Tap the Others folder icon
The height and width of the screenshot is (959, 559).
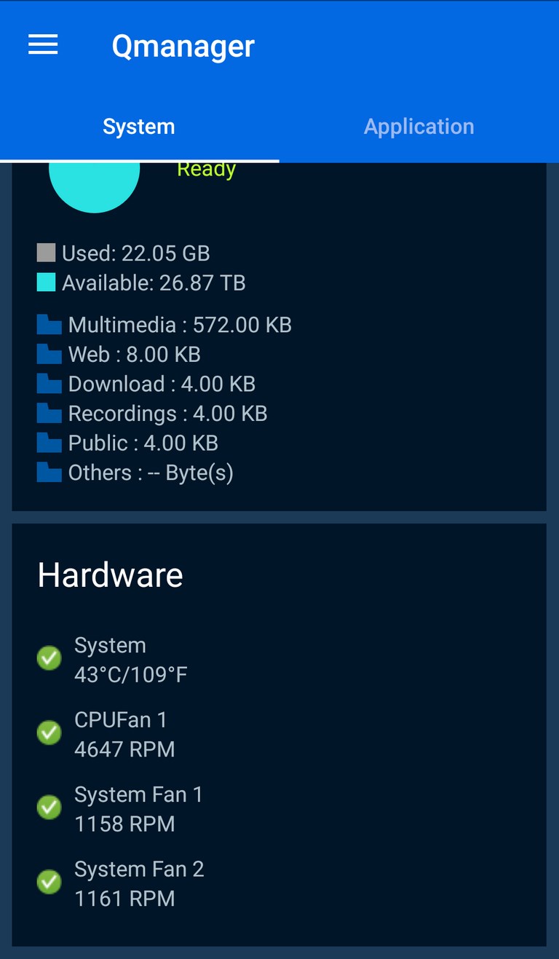click(49, 473)
